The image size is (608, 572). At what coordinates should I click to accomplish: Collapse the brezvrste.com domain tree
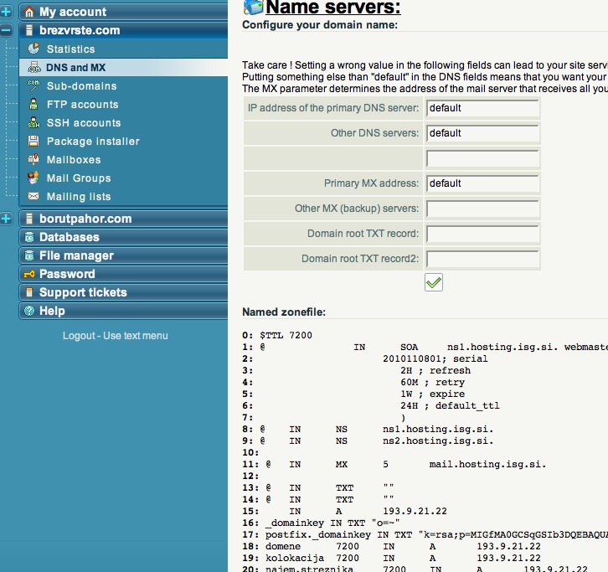point(7,30)
